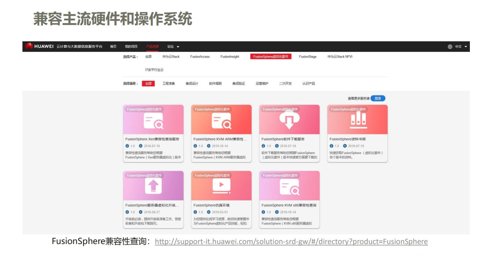
Task: Click the 升级前必读 description on upgrade card
Action: 153,221
